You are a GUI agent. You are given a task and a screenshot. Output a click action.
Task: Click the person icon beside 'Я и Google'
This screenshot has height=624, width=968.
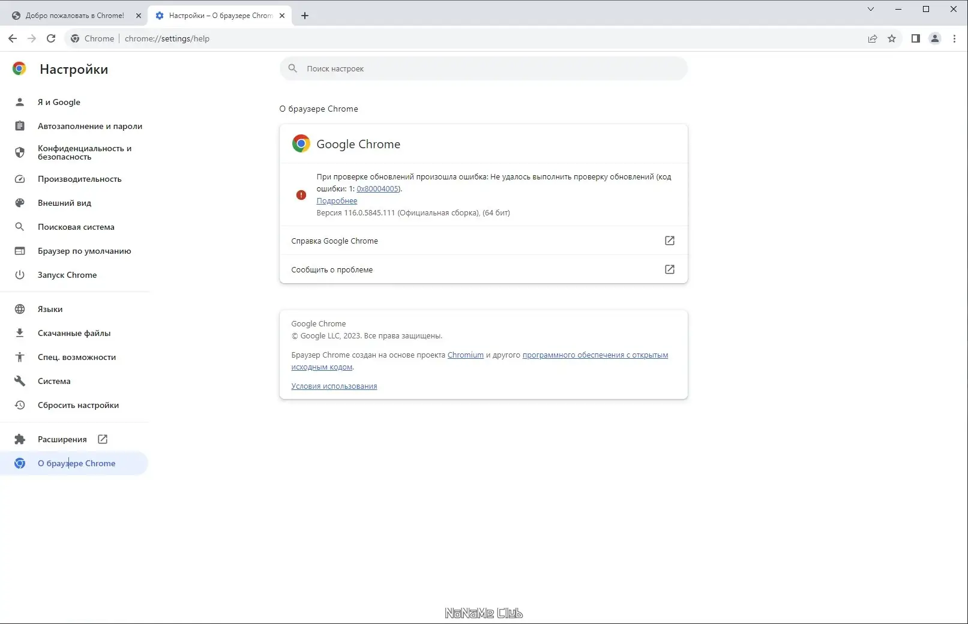(20, 102)
